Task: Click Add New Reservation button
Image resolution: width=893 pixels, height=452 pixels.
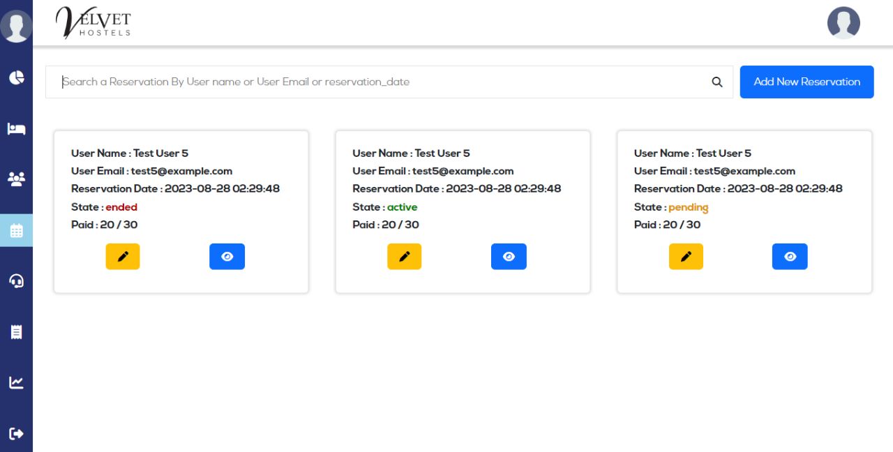Action: [x=806, y=82]
